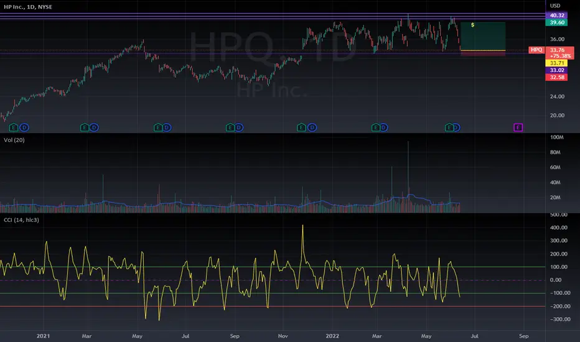580x342 pixels.
Task: Select the dividend D marker near Mar 2022
Action: click(384, 127)
